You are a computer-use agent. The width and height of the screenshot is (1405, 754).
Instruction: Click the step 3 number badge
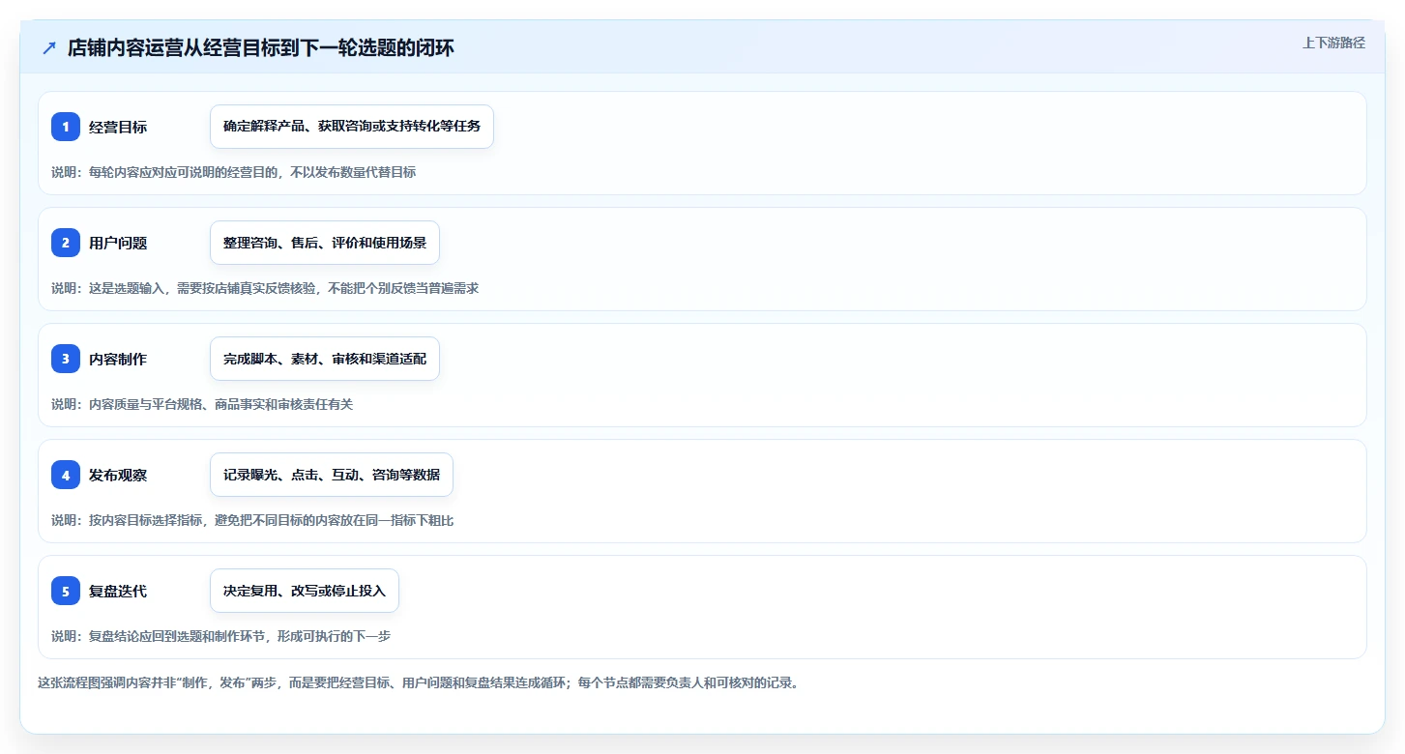[x=66, y=359]
